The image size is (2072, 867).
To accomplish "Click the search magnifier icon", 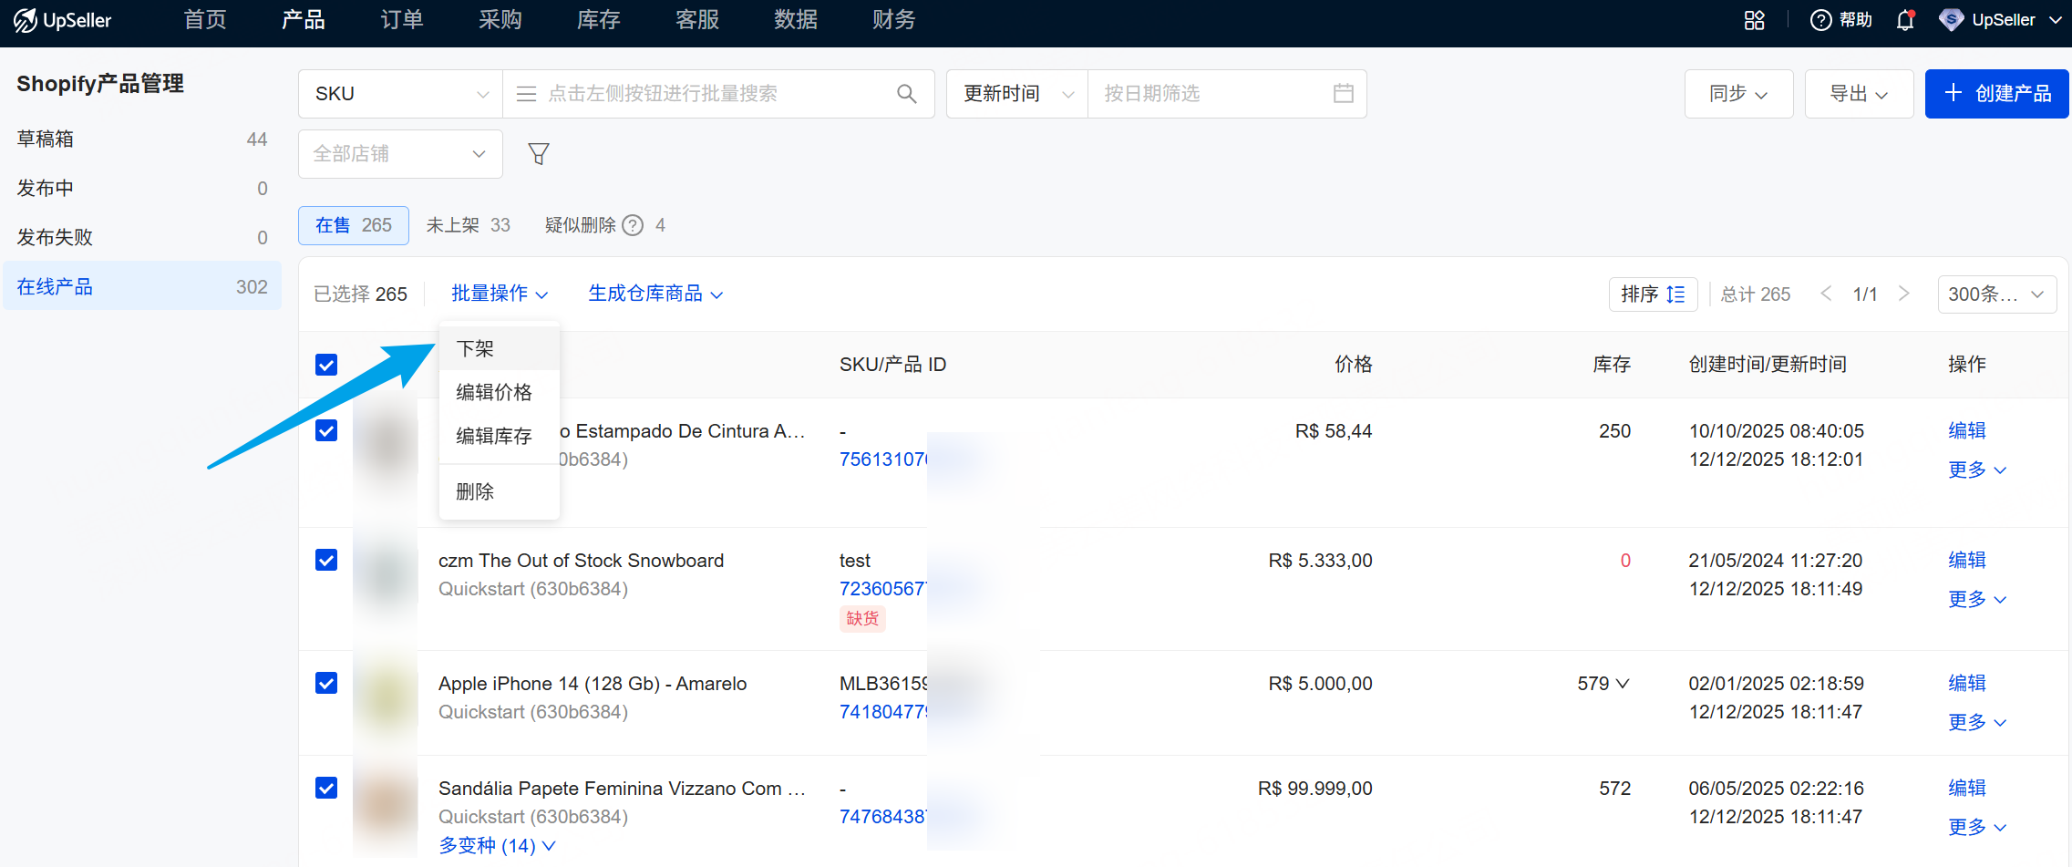I will [x=906, y=93].
